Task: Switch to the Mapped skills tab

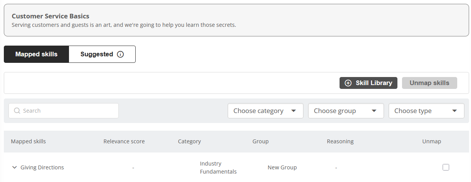Action: pyautogui.click(x=36, y=54)
